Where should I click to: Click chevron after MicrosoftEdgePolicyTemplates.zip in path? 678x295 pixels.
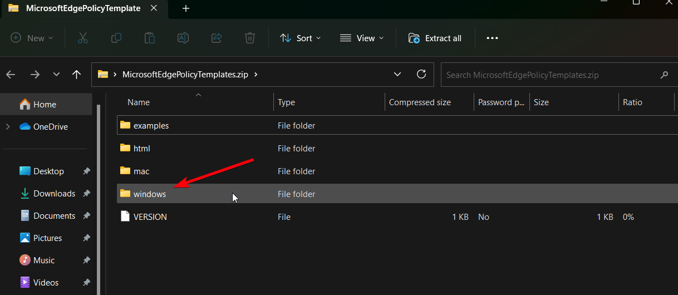256,75
